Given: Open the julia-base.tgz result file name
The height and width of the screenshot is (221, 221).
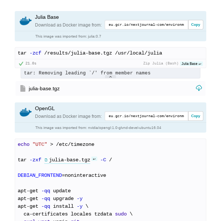Looking at the screenshot, I should click(x=44, y=89).
